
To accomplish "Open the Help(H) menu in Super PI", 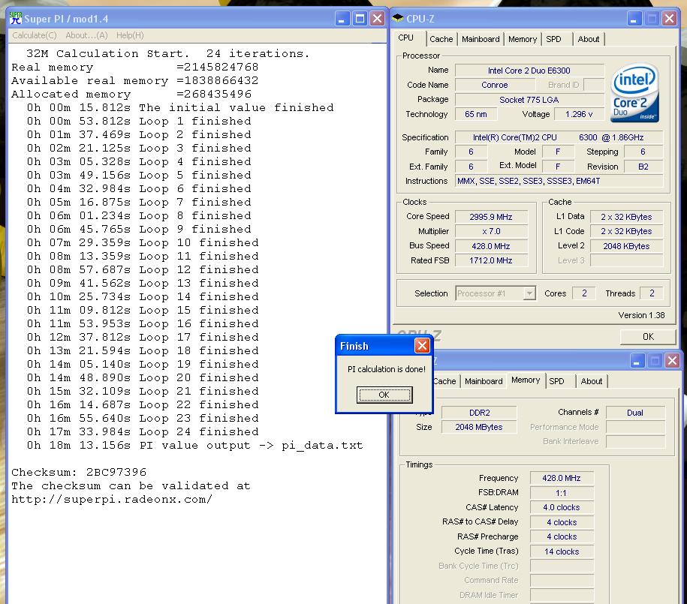I will point(130,35).
